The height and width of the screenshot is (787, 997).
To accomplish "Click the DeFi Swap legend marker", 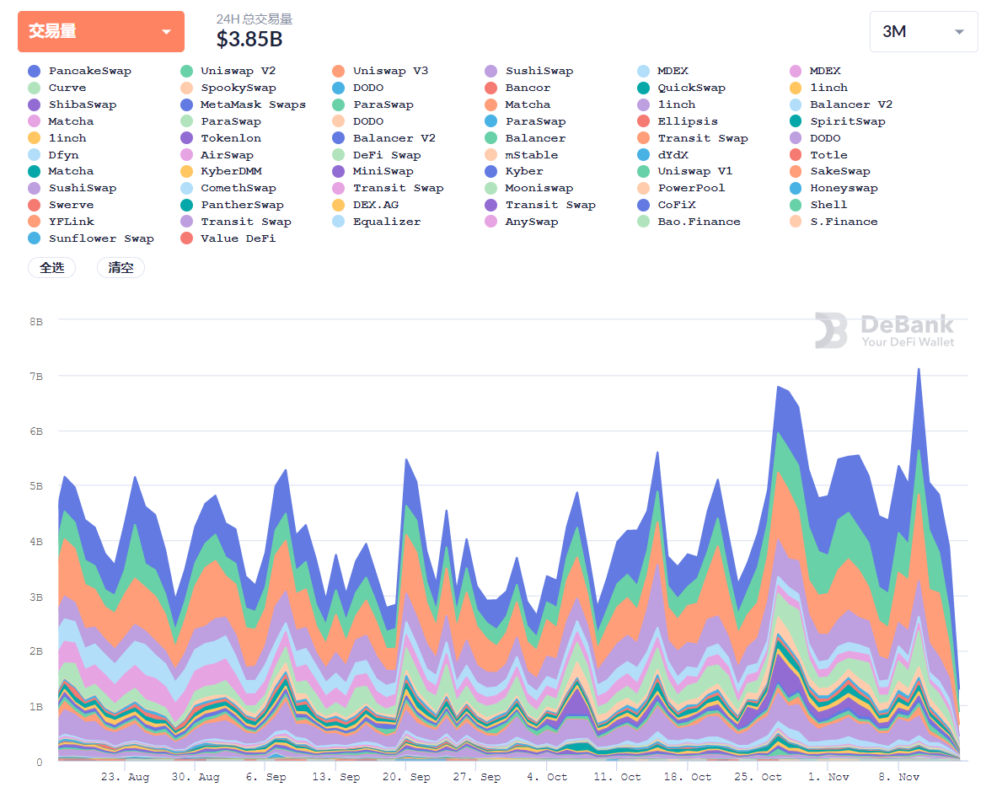I will point(338,154).
